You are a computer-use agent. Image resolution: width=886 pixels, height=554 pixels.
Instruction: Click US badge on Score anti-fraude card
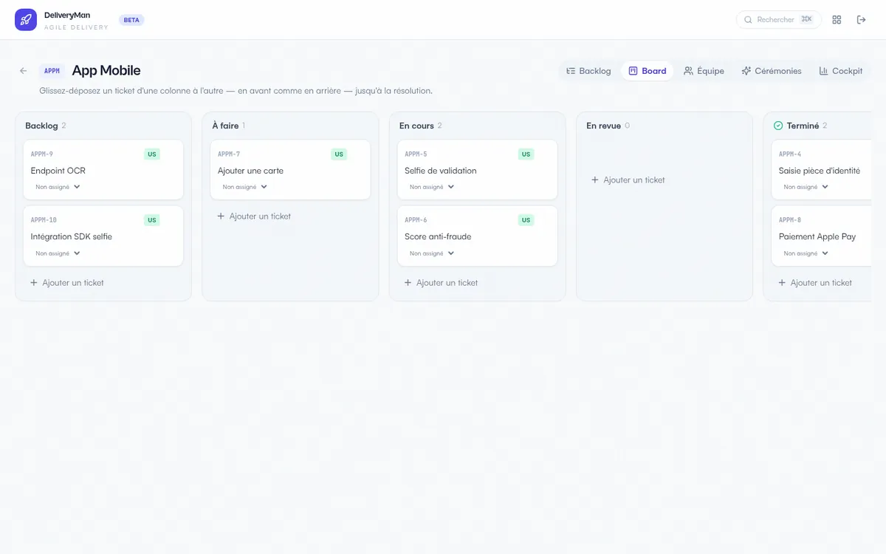tap(526, 220)
